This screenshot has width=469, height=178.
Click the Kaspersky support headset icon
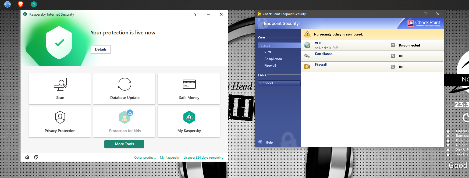36,157
